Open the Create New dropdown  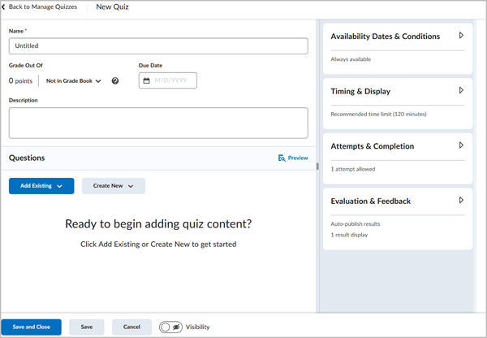click(x=114, y=186)
